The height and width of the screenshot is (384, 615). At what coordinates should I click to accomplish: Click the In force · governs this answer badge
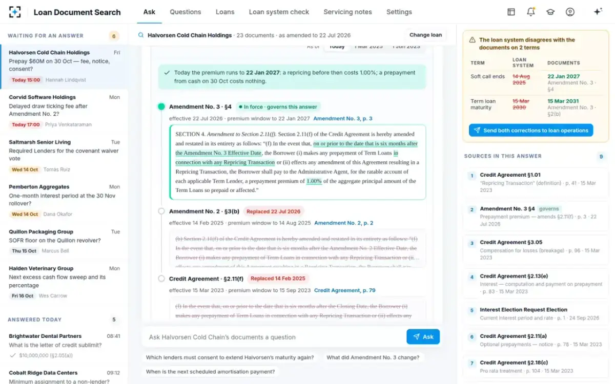coord(278,106)
